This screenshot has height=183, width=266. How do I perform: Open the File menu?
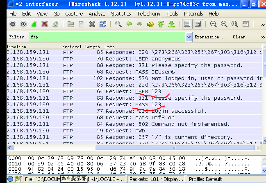coord(13,14)
